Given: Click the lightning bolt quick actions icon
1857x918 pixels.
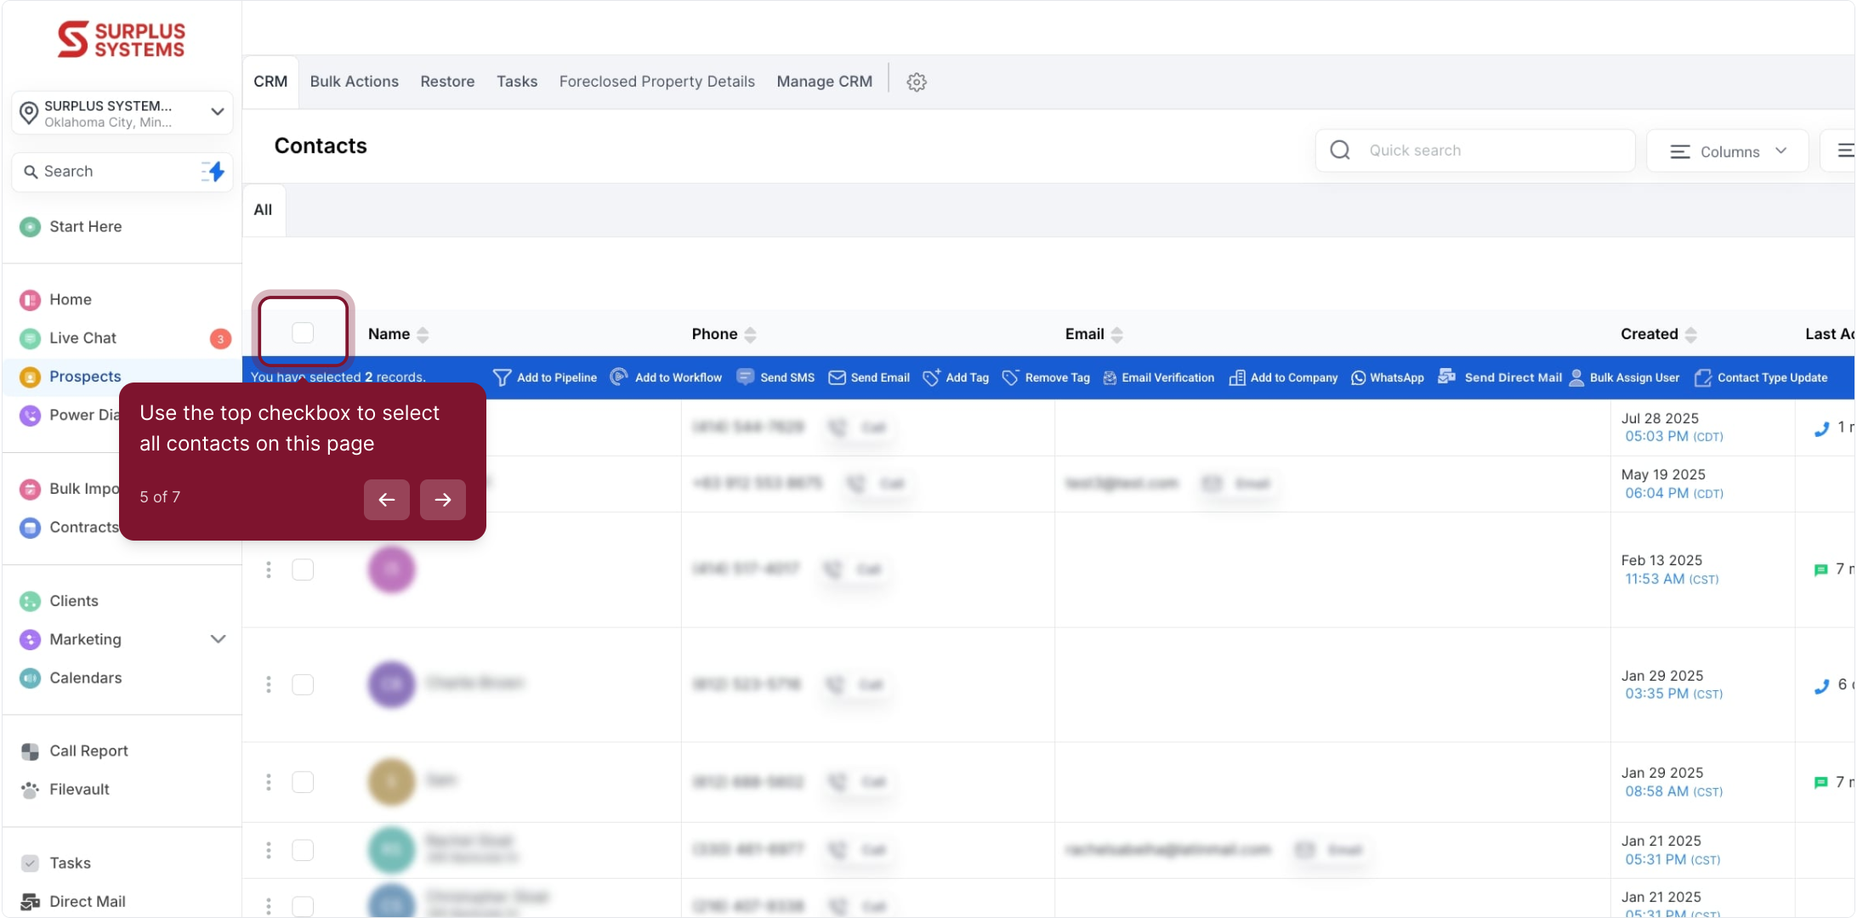Looking at the screenshot, I should pyautogui.click(x=215, y=172).
